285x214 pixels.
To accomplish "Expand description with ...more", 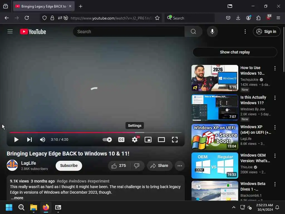I will coord(17,198).
